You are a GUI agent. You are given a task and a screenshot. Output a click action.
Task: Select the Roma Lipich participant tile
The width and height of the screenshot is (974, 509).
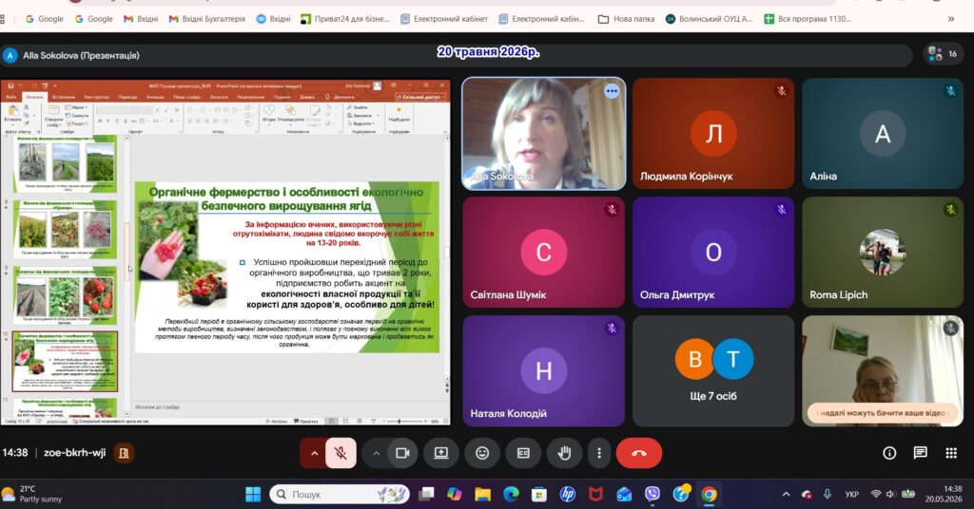coord(883,252)
